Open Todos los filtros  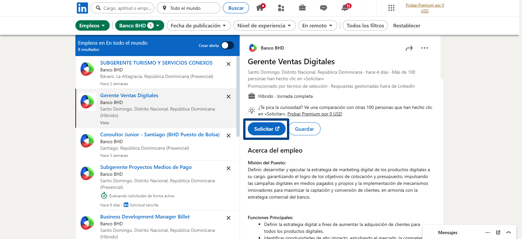tap(365, 25)
